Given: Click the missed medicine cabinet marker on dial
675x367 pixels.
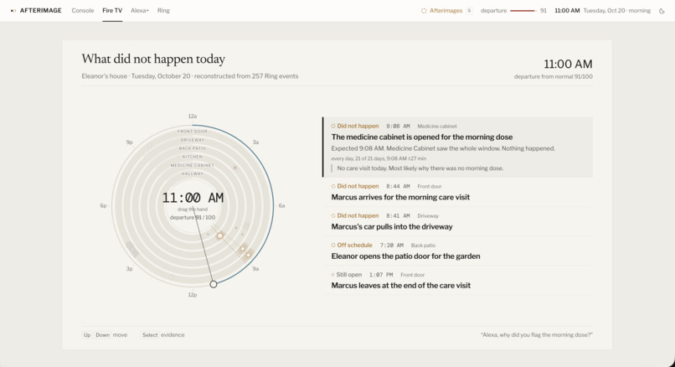Looking at the screenshot, I should [x=220, y=235].
